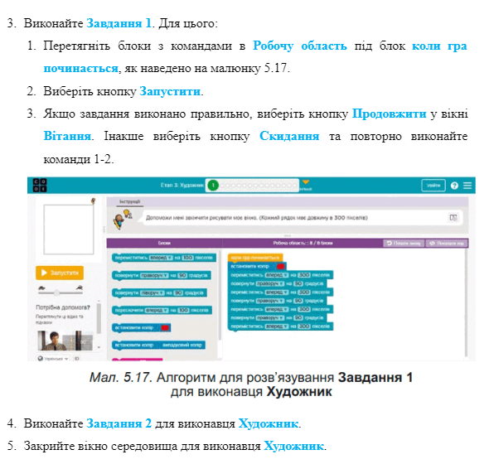The width and height of the screenshot is (489, 469).
Task: Click the 'Продовжити' blue text
Action: click(x=389, y=114)
